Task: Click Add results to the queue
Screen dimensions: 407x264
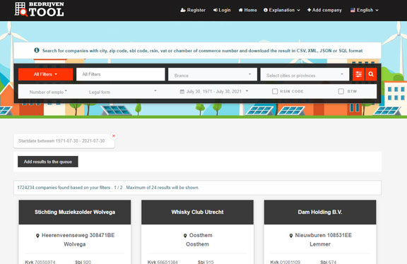Action: click(48, 162)
